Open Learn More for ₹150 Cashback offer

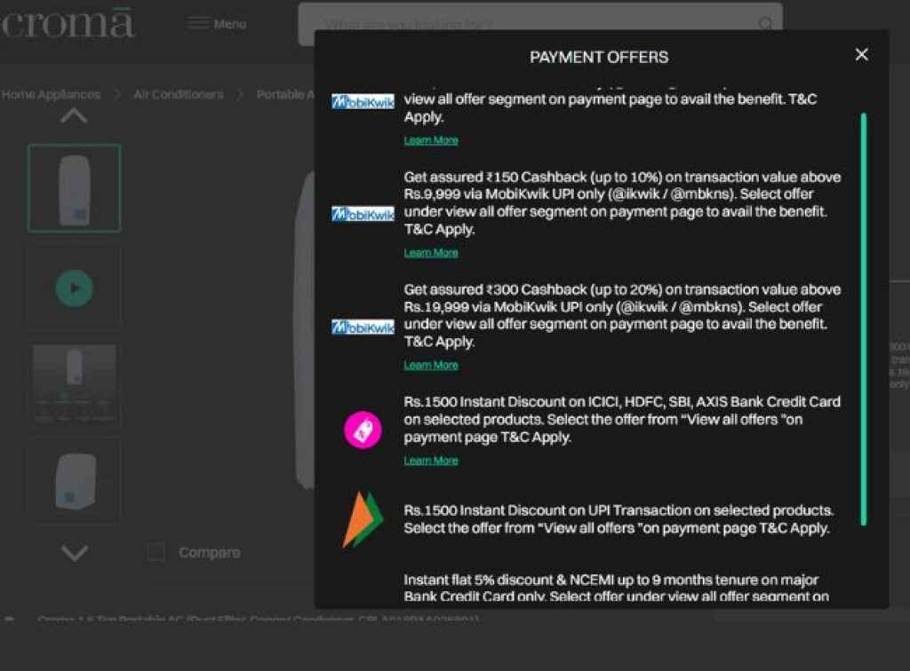[431, 253]
